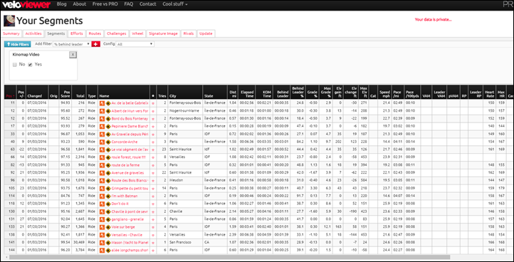
Task: Open the Signature Image tab
Action: click(x=163, y=33)
